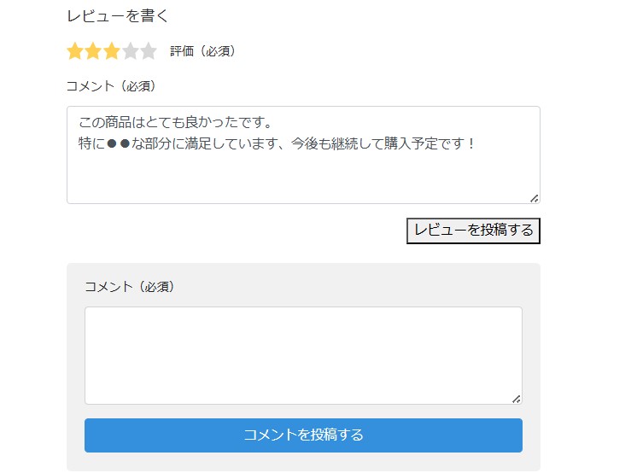Click the lower comment box resize handle

coord(516,399)
